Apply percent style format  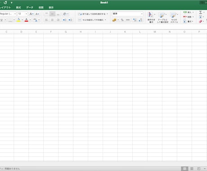(x=122, y=20)
